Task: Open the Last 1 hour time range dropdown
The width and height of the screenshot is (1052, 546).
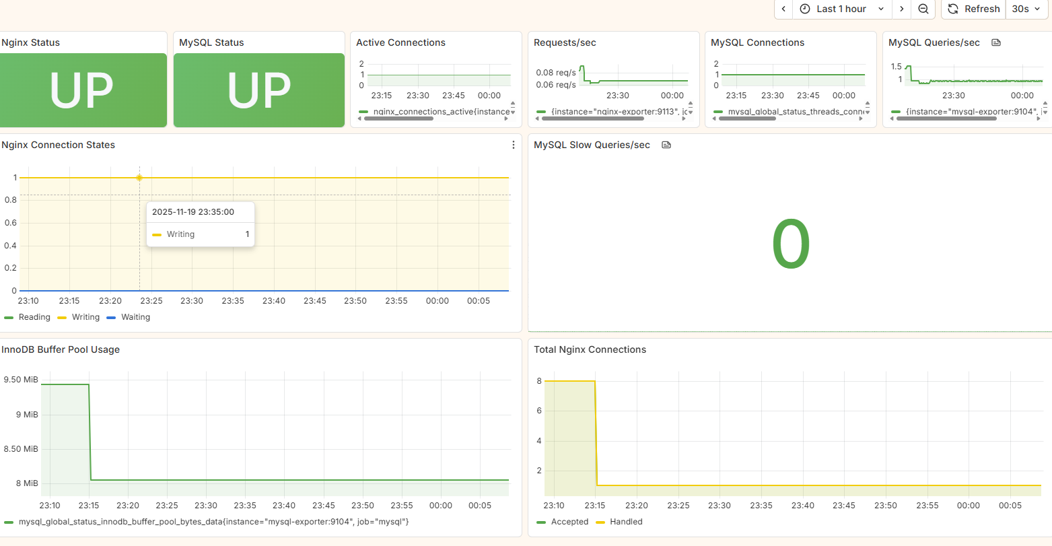Action: pos(842,9)
